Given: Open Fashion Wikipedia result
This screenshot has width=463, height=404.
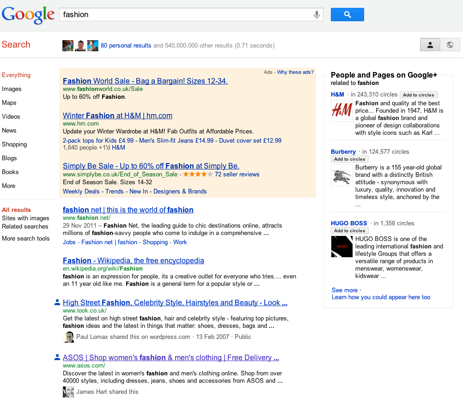Looking at the screenshot, I should (134, 260).
